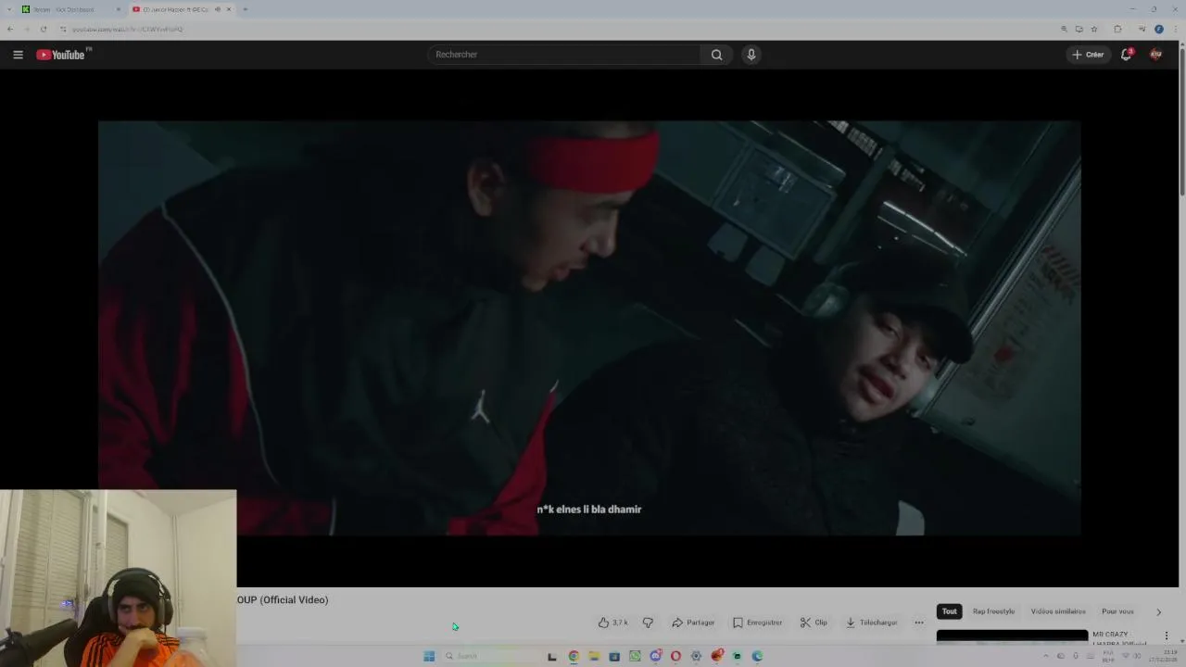Image resolution: width=1186 pixels, height=667 pixels.
Task: Select the Vidéos similaires filter chip
Action: [1058, 611]
